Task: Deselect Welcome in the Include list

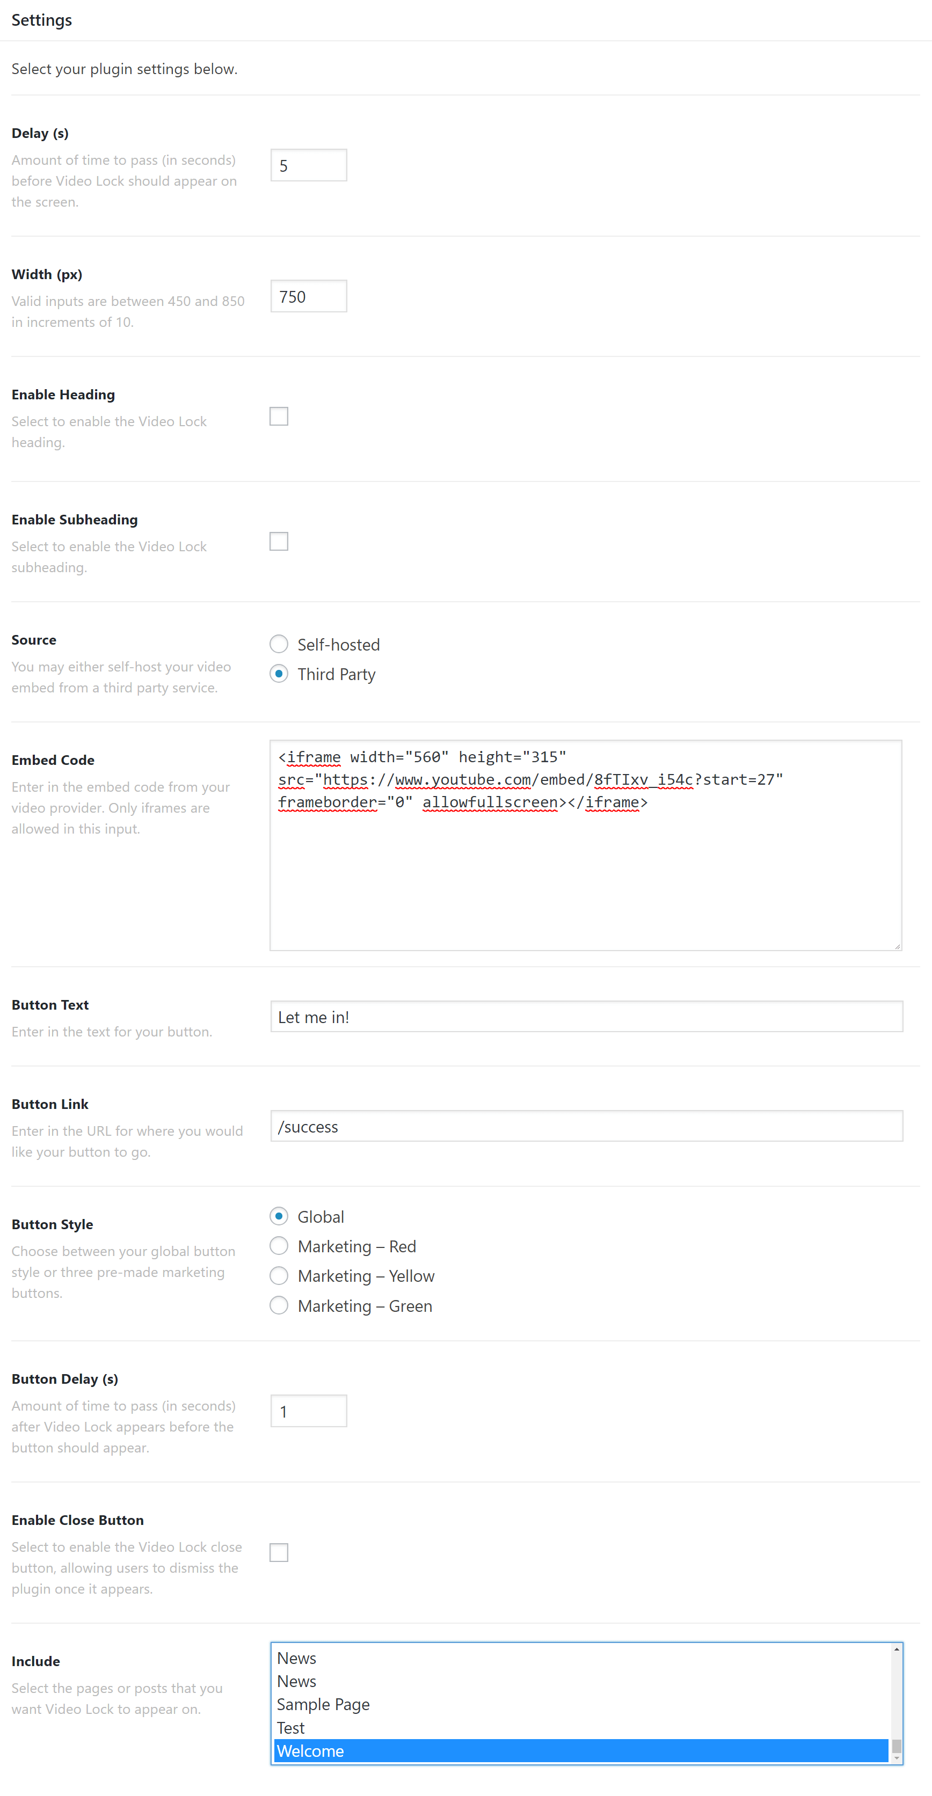Action: coord(310,1751)
